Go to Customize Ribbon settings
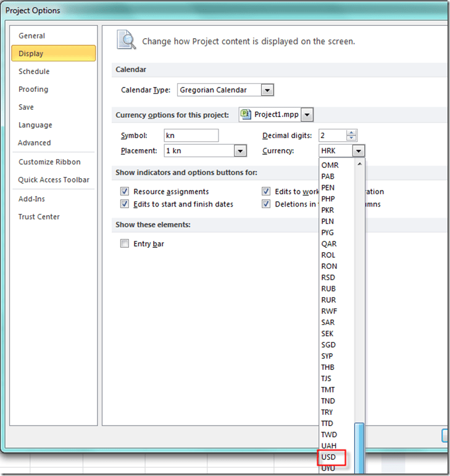 (49, 162)
